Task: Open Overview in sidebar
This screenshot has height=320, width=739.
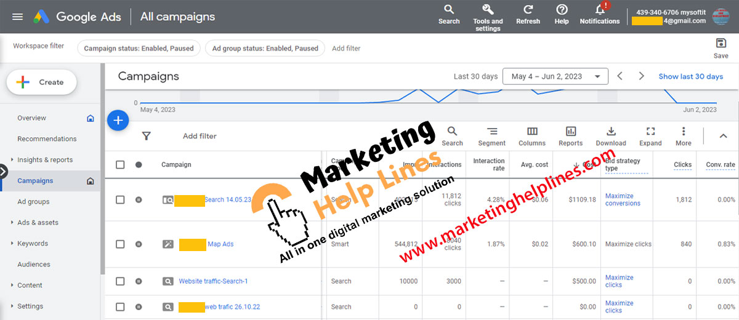Action: click(x=32, y=118)
